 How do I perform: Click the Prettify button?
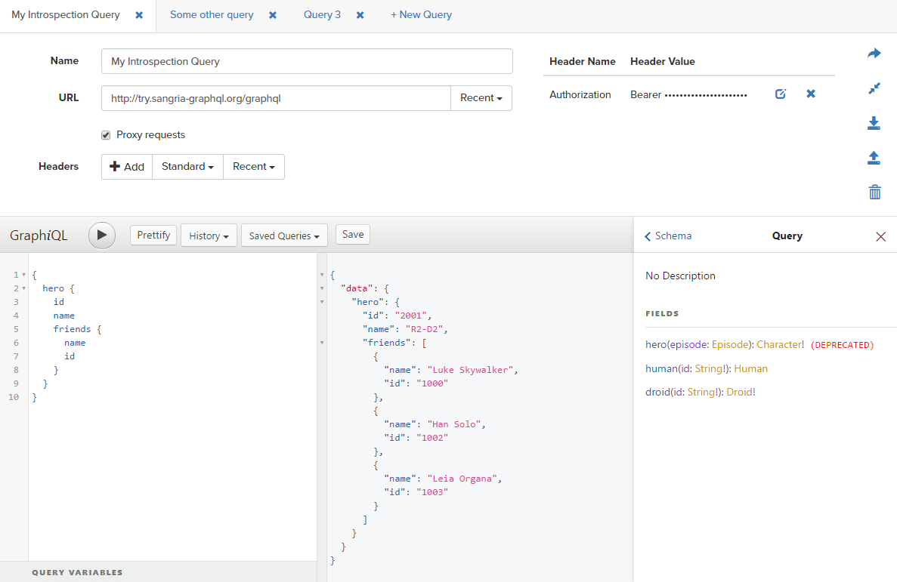pyautogui.click(x=153, y=235)
